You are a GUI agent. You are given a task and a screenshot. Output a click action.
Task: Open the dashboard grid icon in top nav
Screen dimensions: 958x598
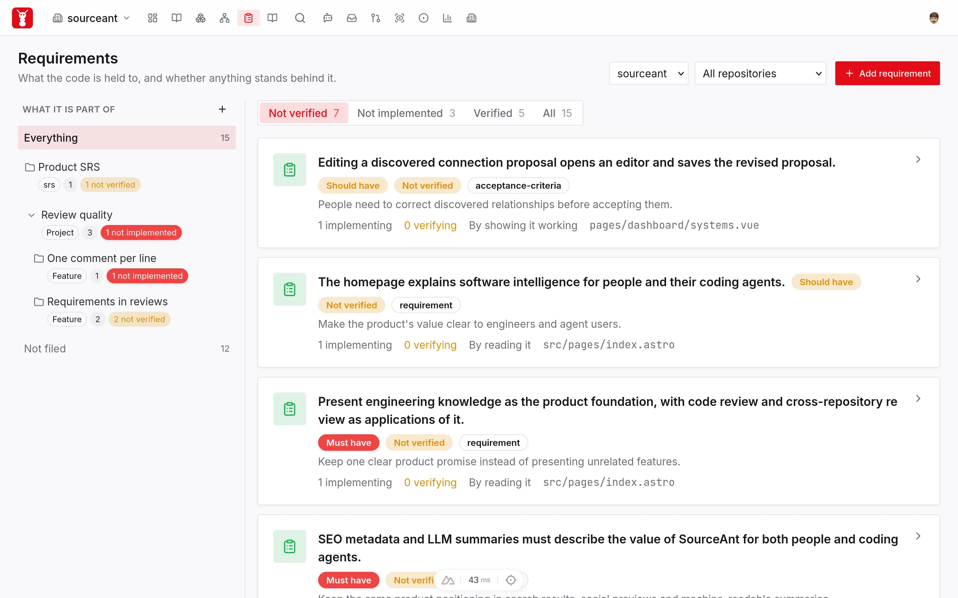[x=152, y=18]
